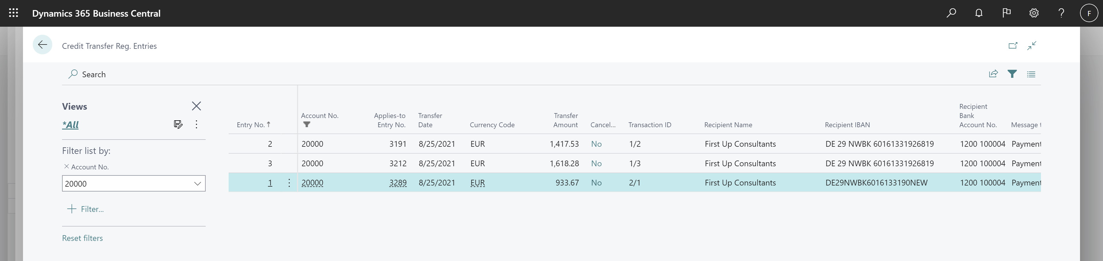Viewport: 1103px width, 261px height.
Task: Click the top bar search magnifier icon
Action: 951,13
